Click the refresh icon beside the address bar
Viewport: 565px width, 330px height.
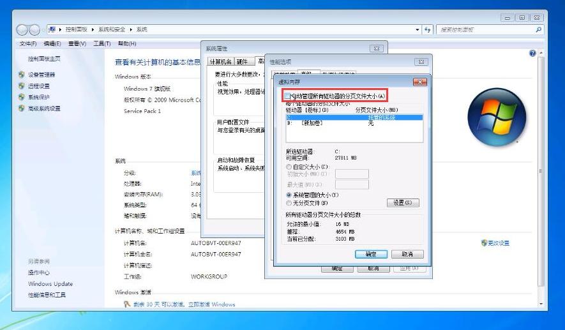427,29
